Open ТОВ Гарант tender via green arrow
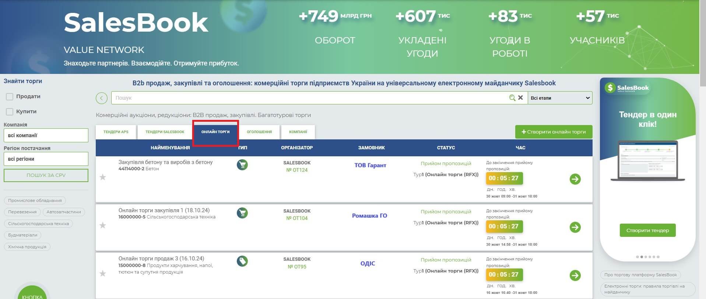This screenshot has height=299, width=706. [575, 179]
